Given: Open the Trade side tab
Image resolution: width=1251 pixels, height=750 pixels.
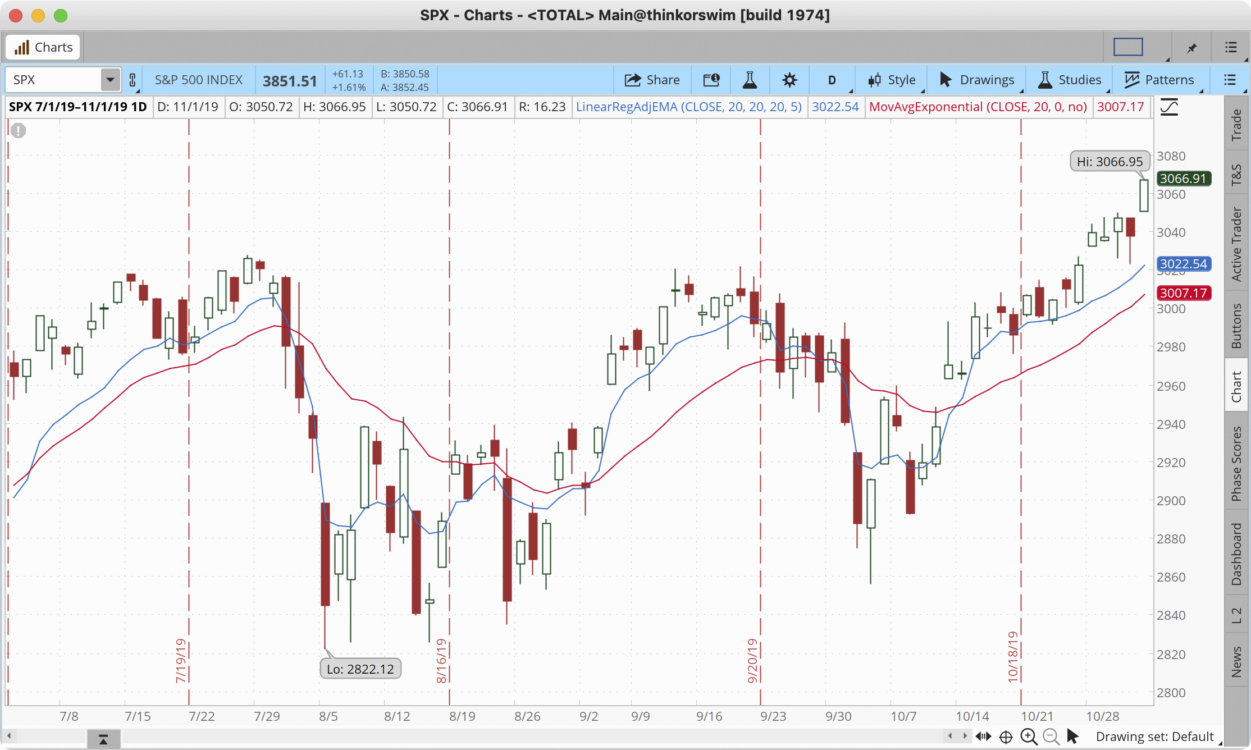Looking at the screenshot, I should (x=1236, y=125).
